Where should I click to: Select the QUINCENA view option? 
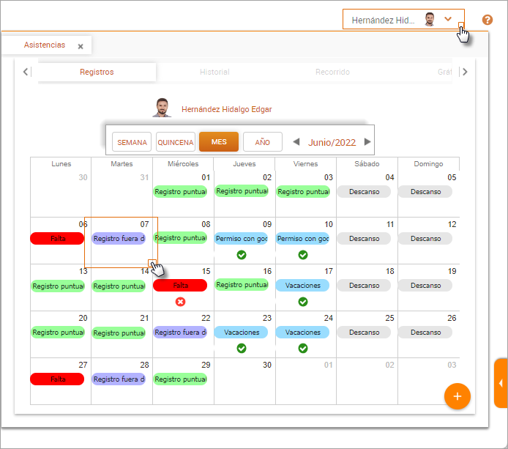176,142
